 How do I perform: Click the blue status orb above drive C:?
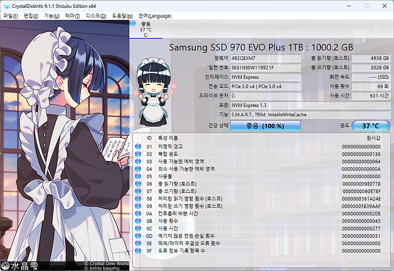(x=133, y=23)
